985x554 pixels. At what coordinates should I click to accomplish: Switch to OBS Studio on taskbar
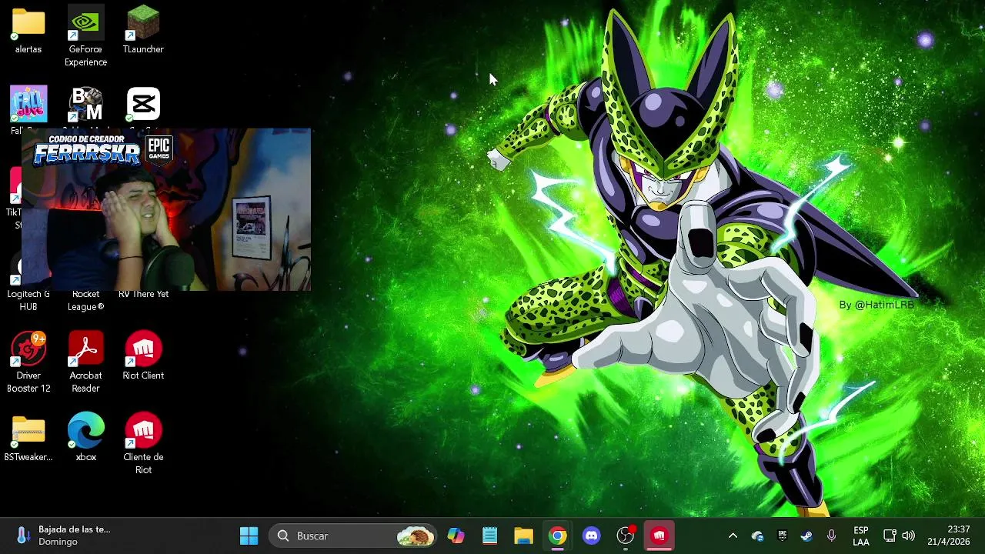pos(626,536)
